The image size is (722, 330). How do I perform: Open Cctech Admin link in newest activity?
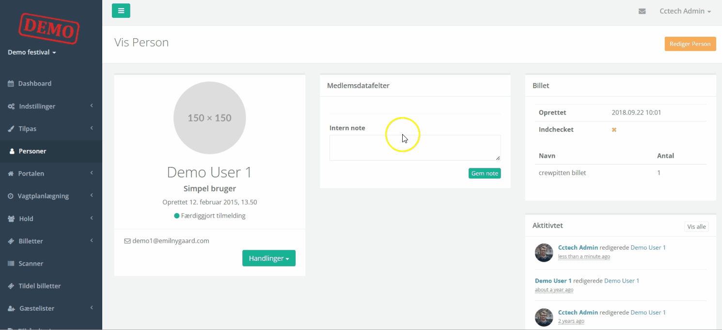pyautogui.click(x=578, y=247)
